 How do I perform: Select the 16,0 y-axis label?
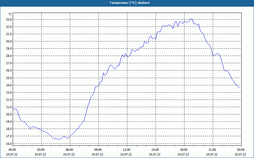pyautogui.click(x=9, y=143)
